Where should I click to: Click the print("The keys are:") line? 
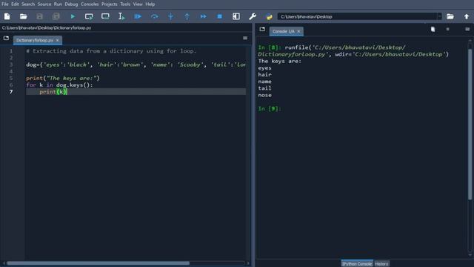pos(63,78)
